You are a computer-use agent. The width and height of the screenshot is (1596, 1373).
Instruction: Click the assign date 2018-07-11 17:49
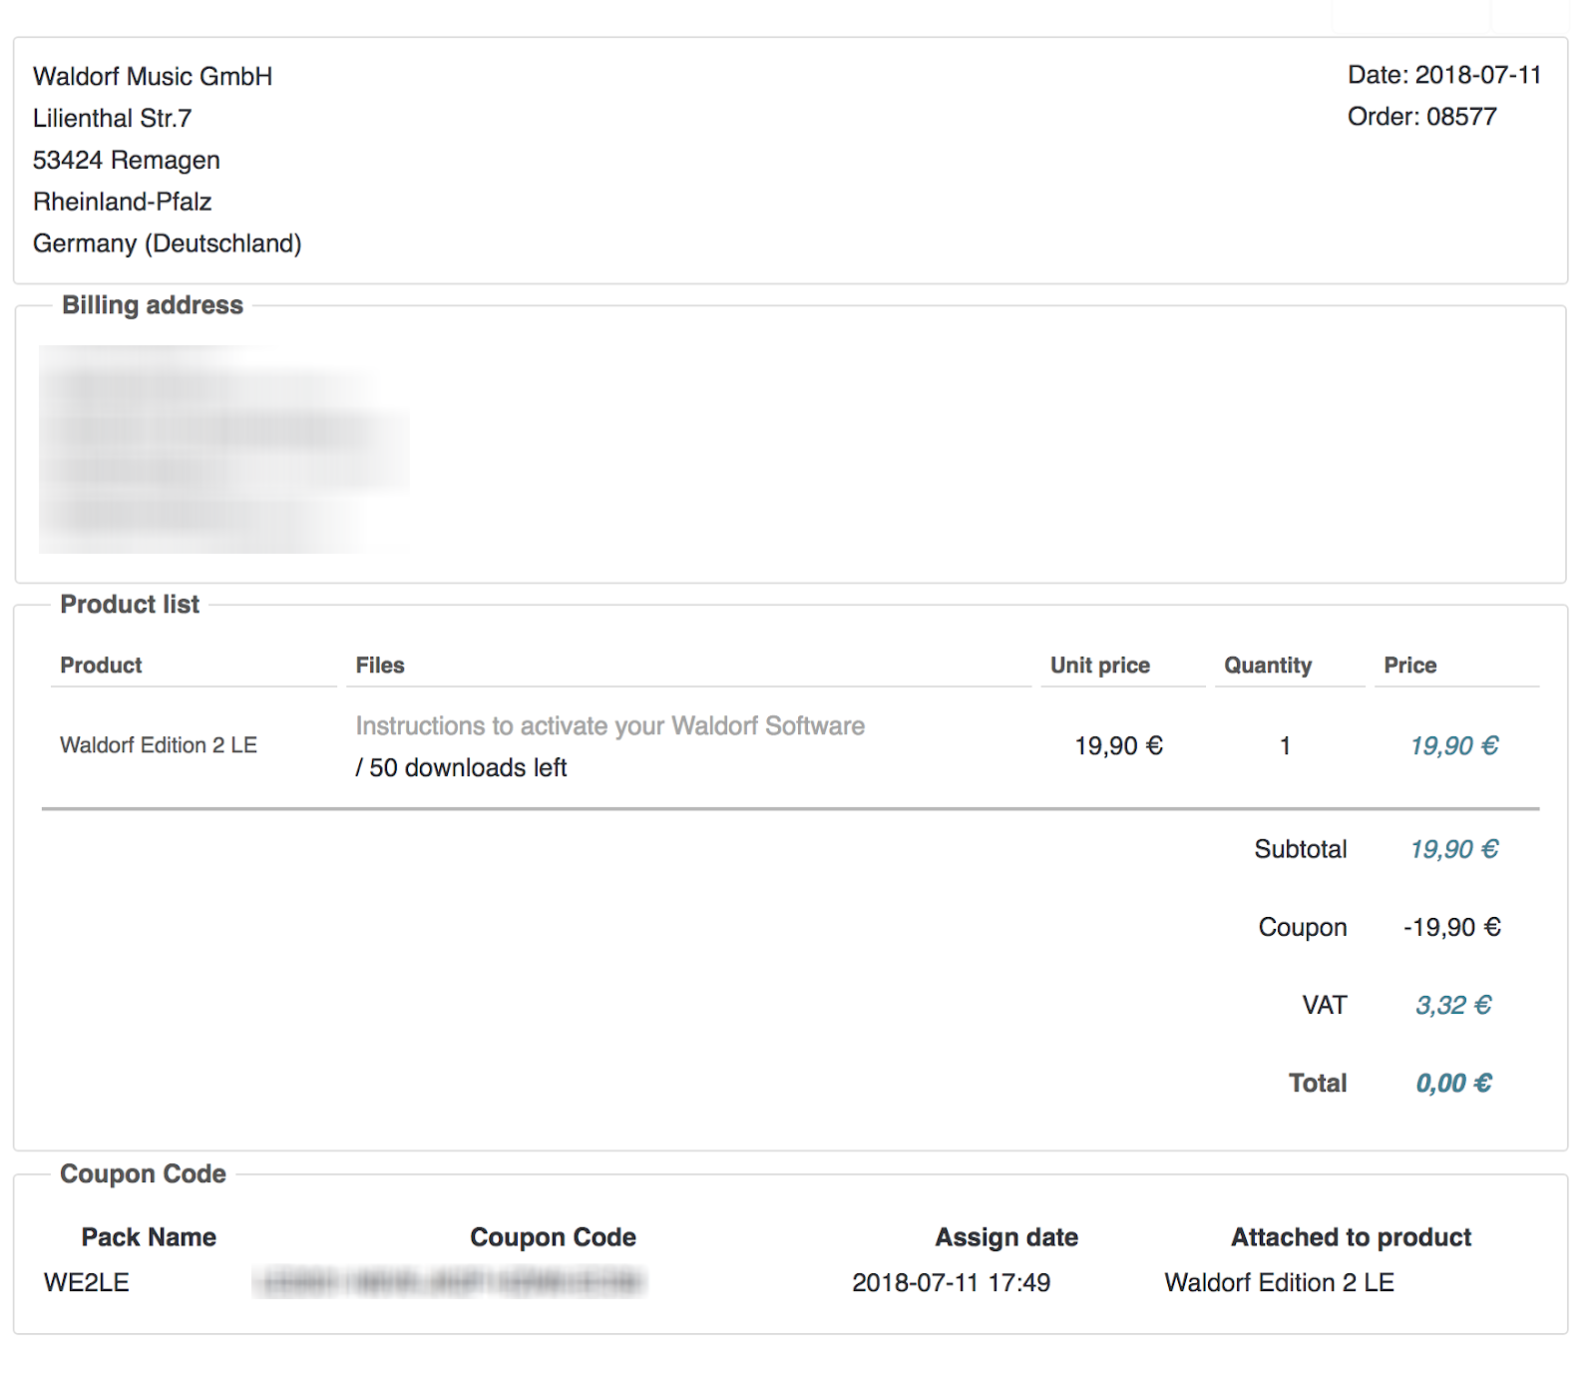click(x=951, y=1282)
